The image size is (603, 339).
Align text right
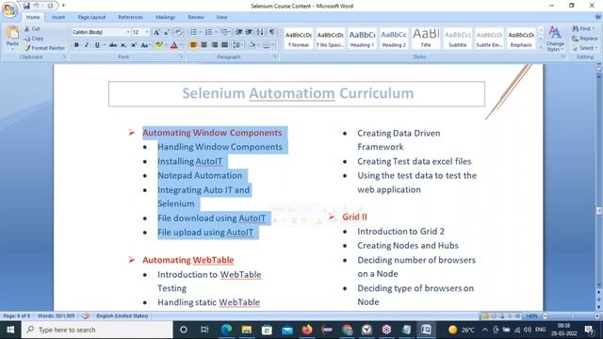[214, 45]
